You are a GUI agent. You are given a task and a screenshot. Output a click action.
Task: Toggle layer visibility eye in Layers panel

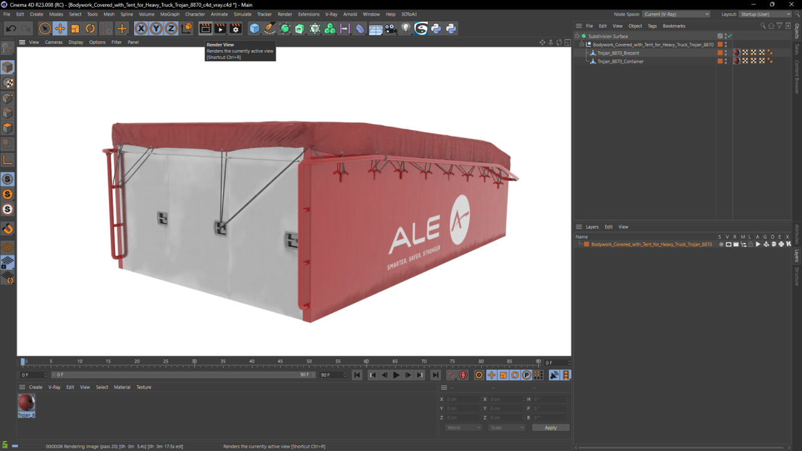point(728,244)
